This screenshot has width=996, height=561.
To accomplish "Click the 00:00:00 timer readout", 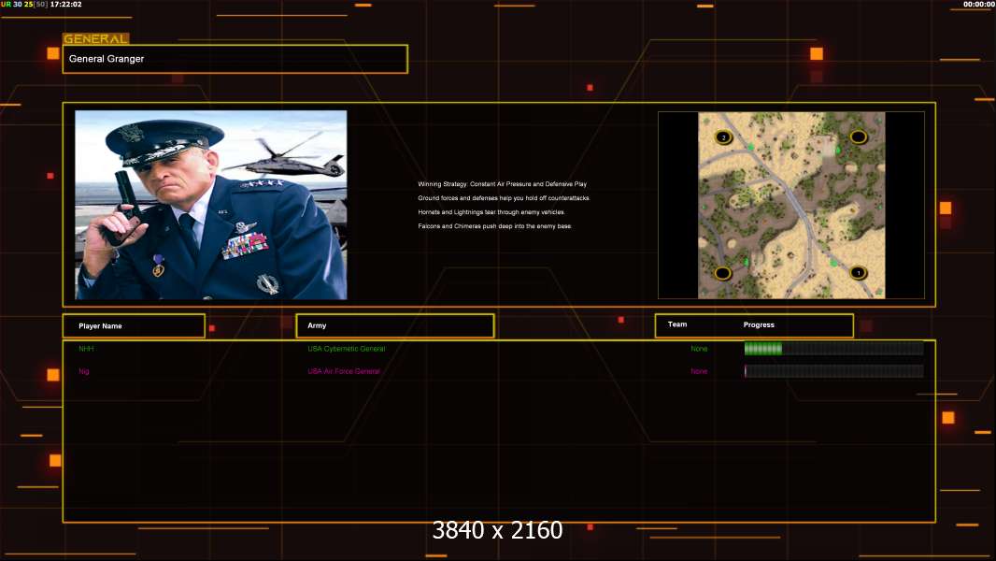I will click(979, 4).
